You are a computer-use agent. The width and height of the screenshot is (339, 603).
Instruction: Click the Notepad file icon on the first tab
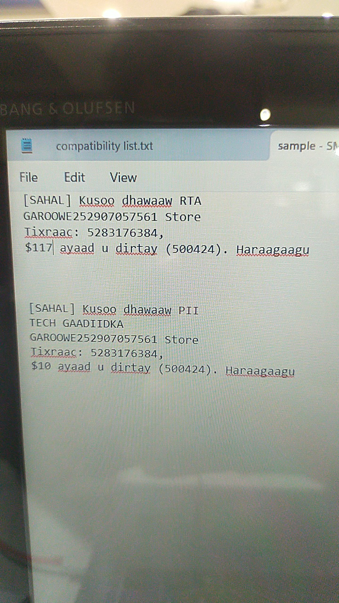pos(27,146)
